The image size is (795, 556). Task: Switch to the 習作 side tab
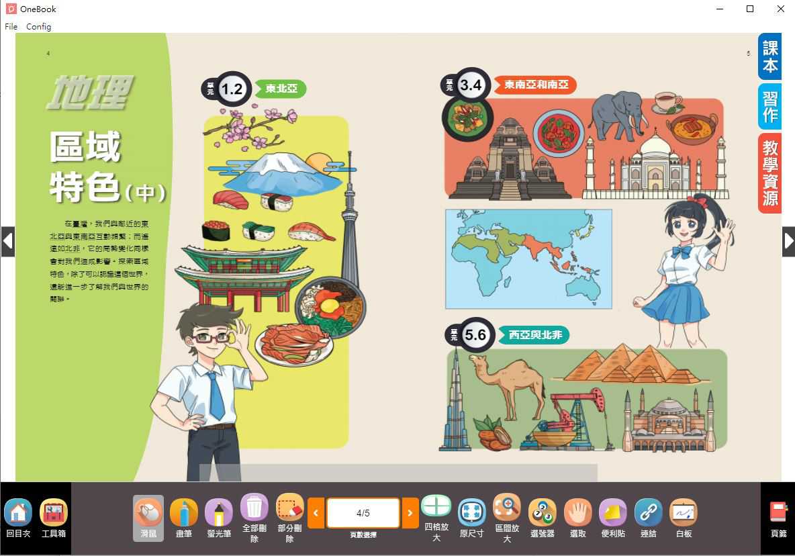point(769,107)
